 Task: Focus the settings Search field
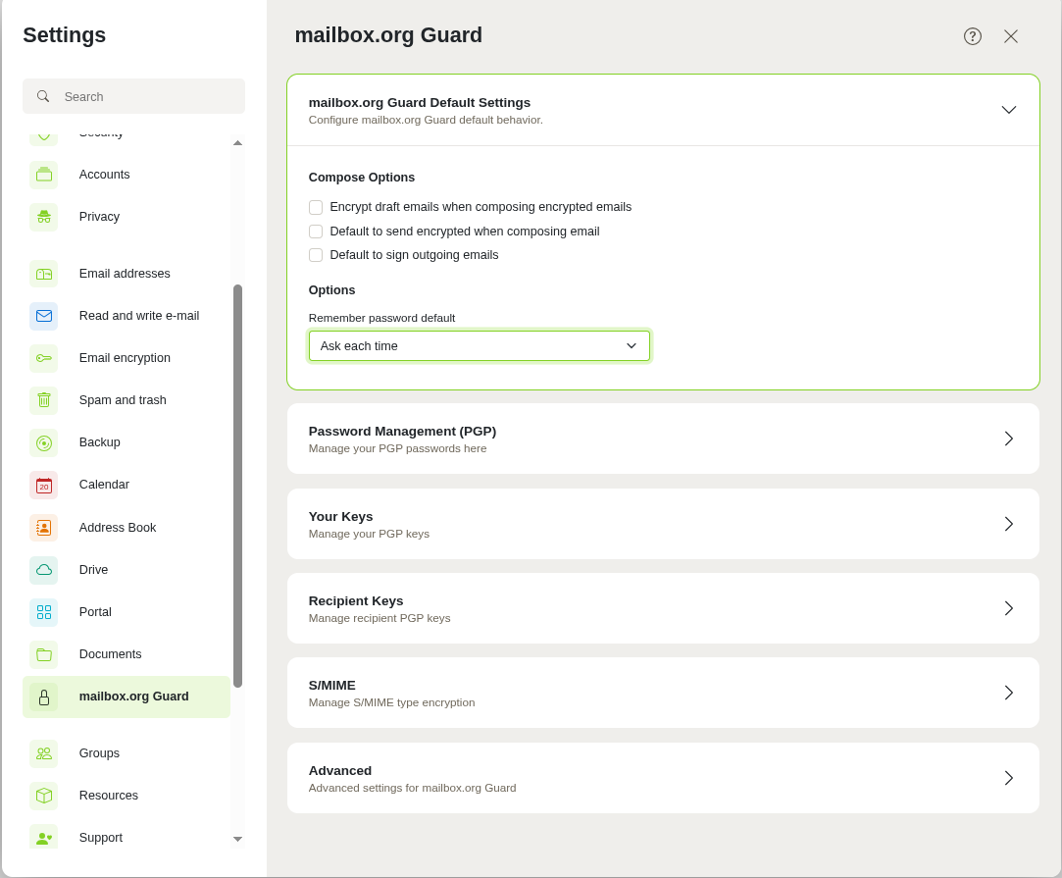point(134,96)
